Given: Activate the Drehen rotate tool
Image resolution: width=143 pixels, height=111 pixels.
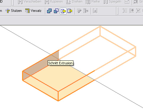Looking at the screenshot, I should tap(74, 2).
